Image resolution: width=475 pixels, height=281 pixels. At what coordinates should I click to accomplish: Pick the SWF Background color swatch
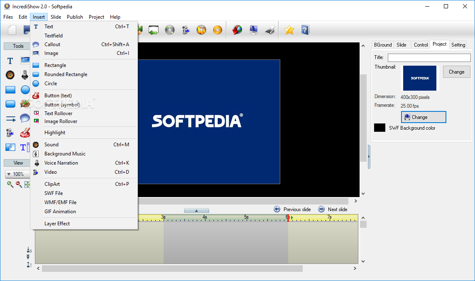click(380, 128)
